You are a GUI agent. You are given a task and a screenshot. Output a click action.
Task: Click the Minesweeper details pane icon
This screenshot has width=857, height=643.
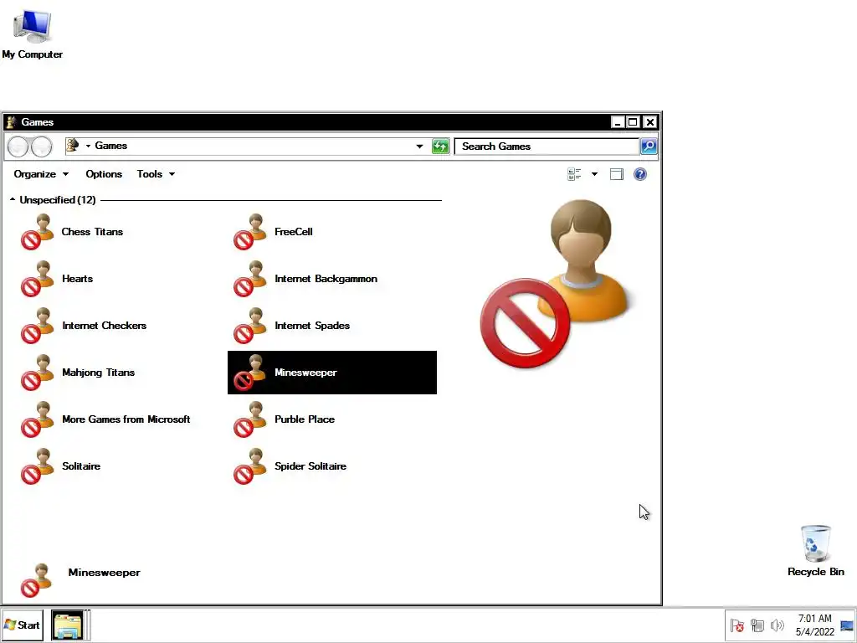click(x=37, y=581)
